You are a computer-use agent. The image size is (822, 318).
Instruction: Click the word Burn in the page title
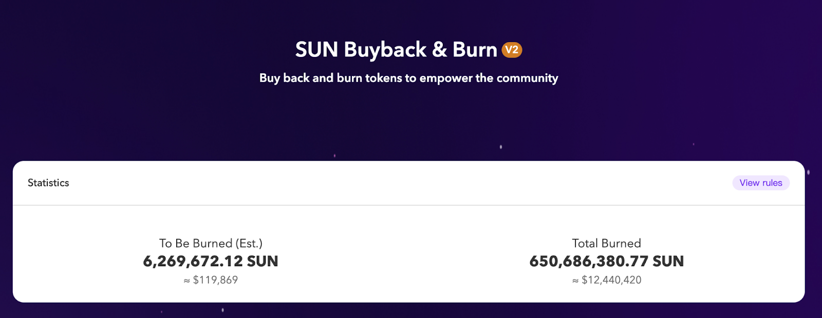(475, 50)
